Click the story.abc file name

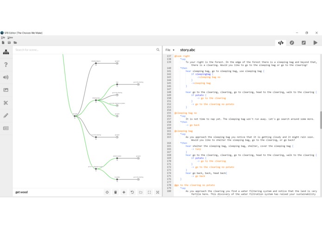point(188,50)
